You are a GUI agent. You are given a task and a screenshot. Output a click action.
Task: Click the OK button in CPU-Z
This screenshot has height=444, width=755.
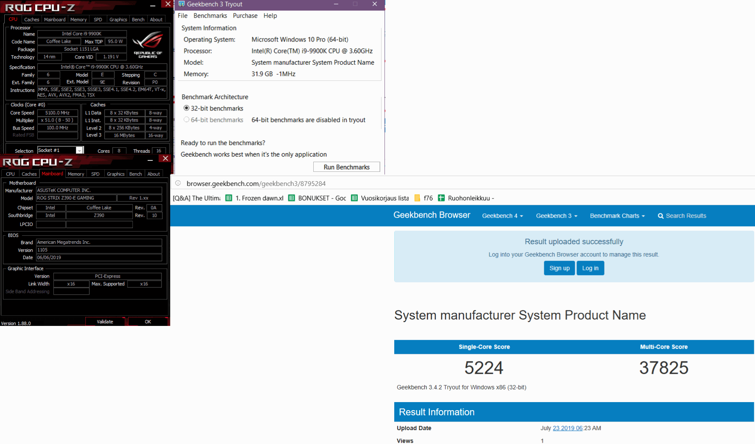coord(148,322)
